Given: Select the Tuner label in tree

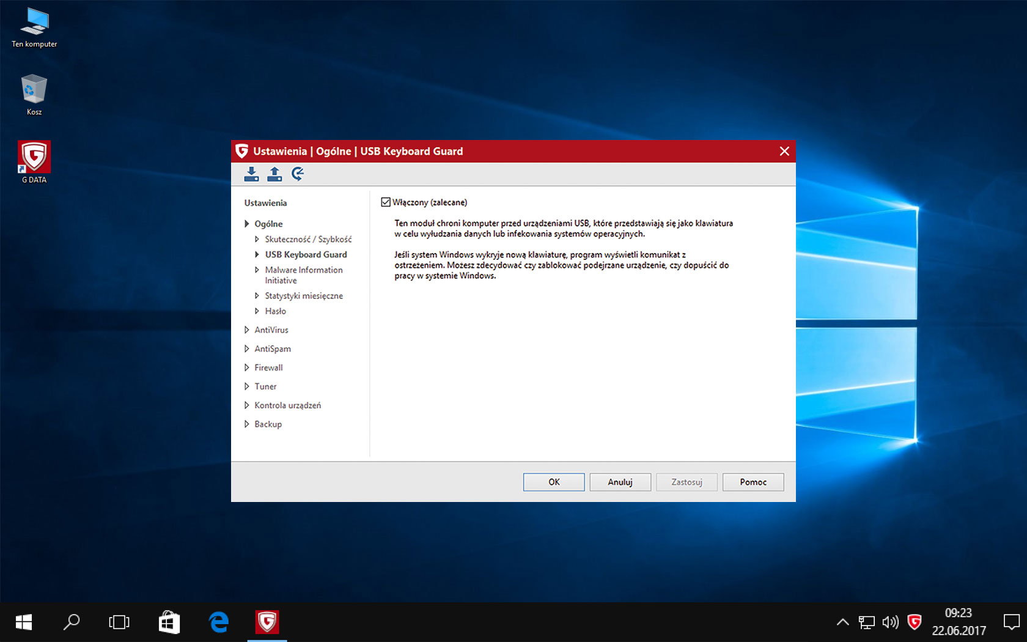Looking at the screenshot, I should pyautogui.click(x=265, y=387).
